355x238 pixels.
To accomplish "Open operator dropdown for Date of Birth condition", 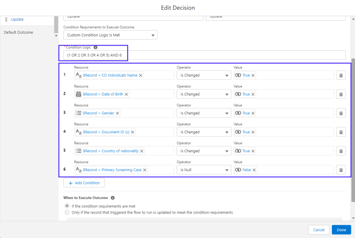I will click(x=204, y=94).
